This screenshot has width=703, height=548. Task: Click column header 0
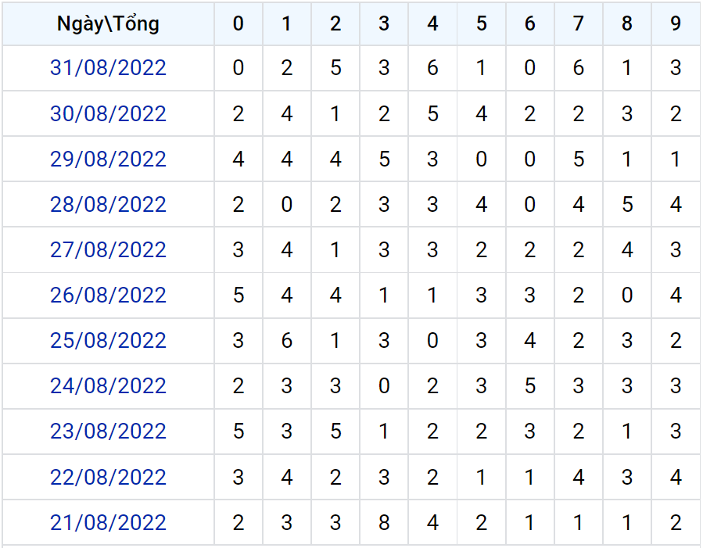click(x=239, y=23)
